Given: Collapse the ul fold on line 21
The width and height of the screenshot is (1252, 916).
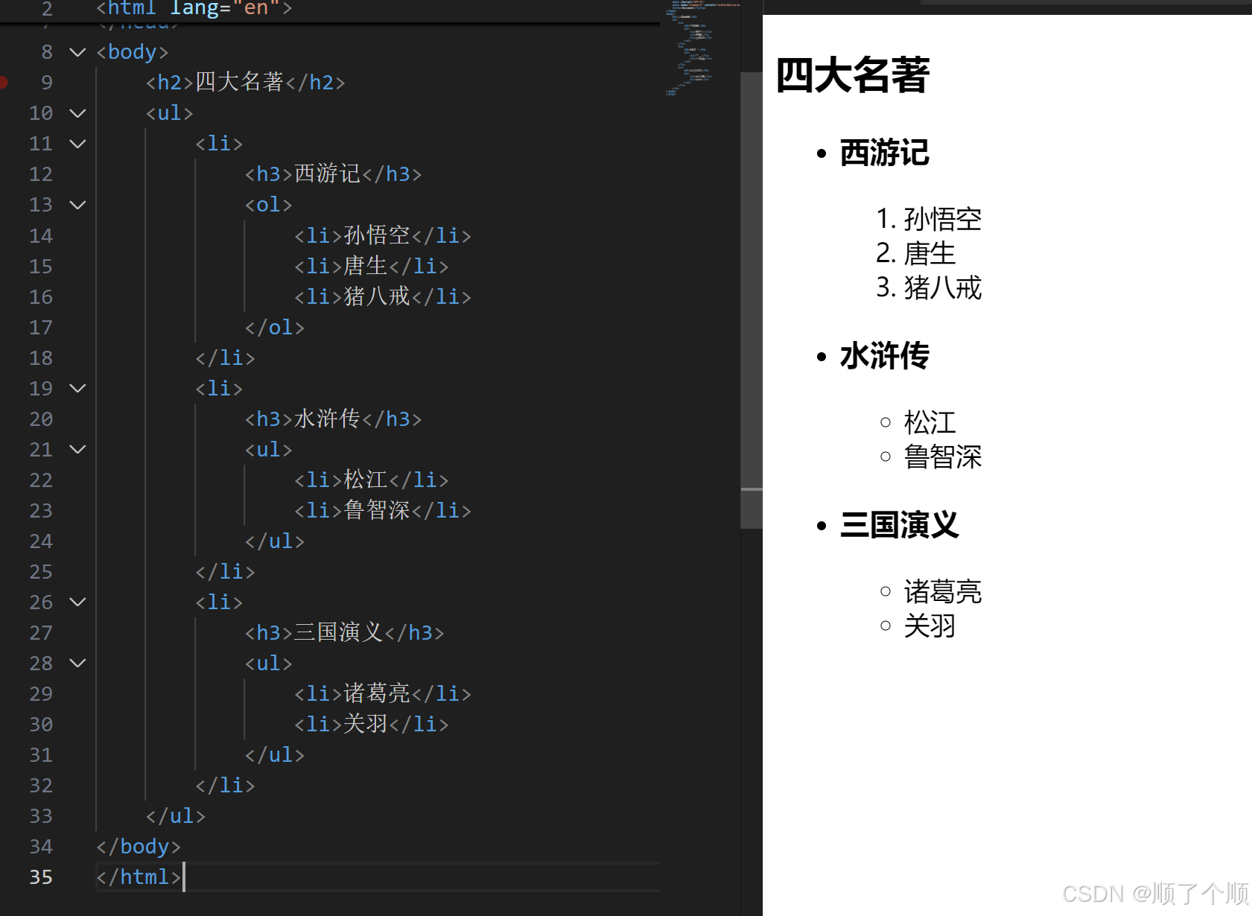Looking at the screenshot, I should point(77,449).
